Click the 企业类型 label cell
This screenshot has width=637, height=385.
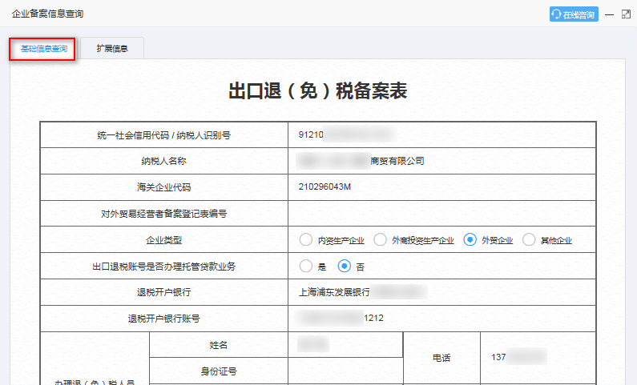163,240
